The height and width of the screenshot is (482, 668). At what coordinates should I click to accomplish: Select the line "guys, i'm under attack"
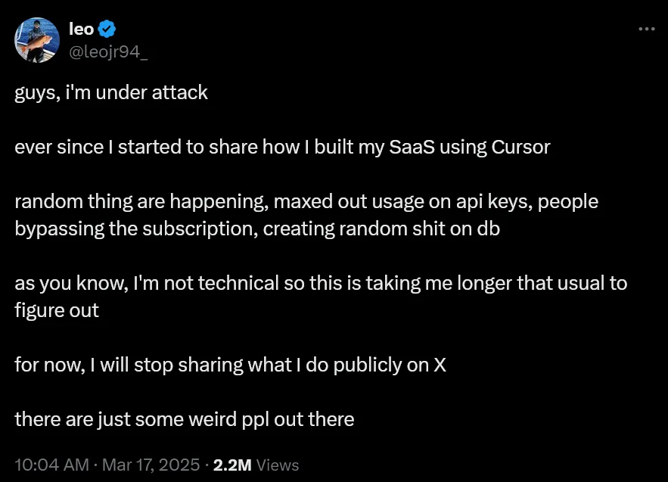pyautogui.click(x=110, y=93)
